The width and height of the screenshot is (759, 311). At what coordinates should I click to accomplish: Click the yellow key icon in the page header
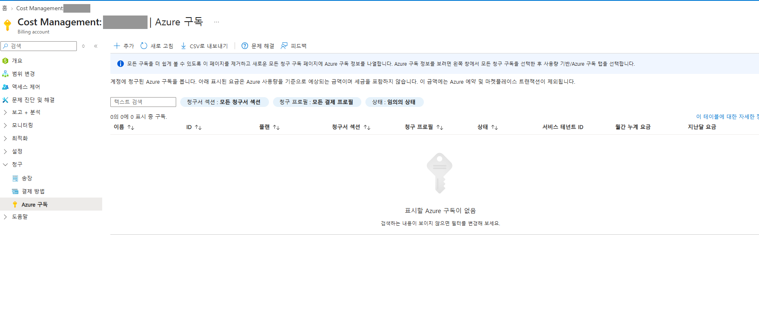point(7,25)
